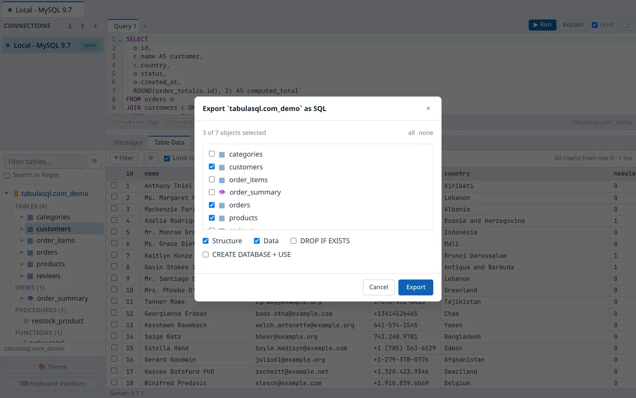Focus the Filter tables input field

[45, 161]
